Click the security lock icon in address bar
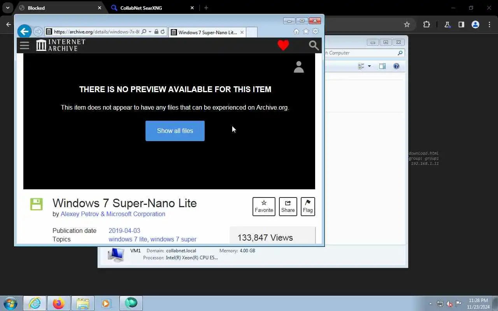Image resolution: width=498 pixels, height=311 pixels. click(x=156, y=32)
